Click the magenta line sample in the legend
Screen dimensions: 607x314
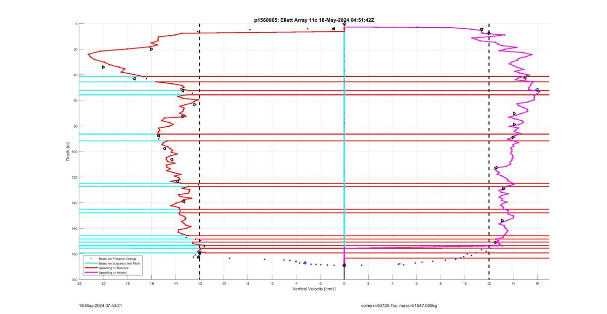(92, 273)
